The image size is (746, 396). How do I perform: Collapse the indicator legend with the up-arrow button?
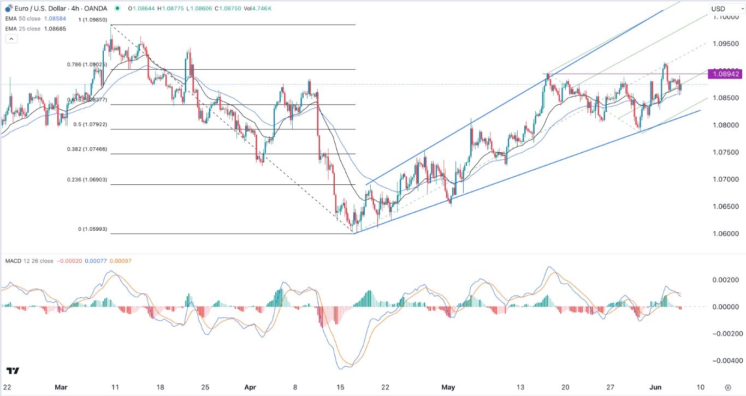[x=11, y=38]
